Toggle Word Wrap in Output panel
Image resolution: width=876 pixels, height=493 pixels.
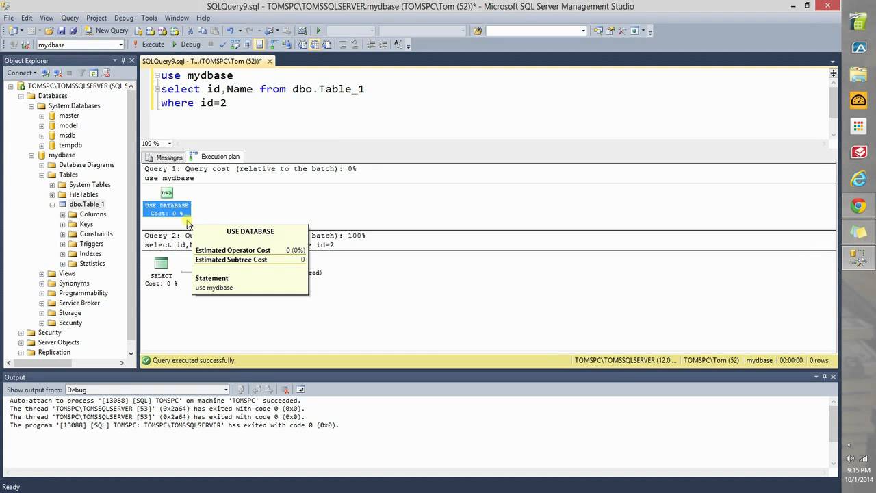(301, 390)
